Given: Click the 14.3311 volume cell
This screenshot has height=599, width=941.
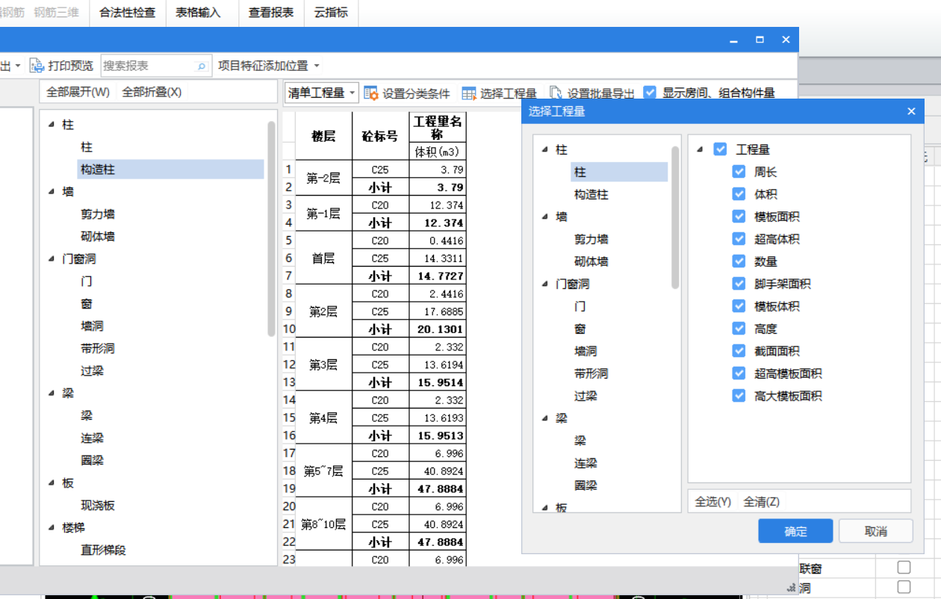Looking at the screenshot, I should [438, 258].
